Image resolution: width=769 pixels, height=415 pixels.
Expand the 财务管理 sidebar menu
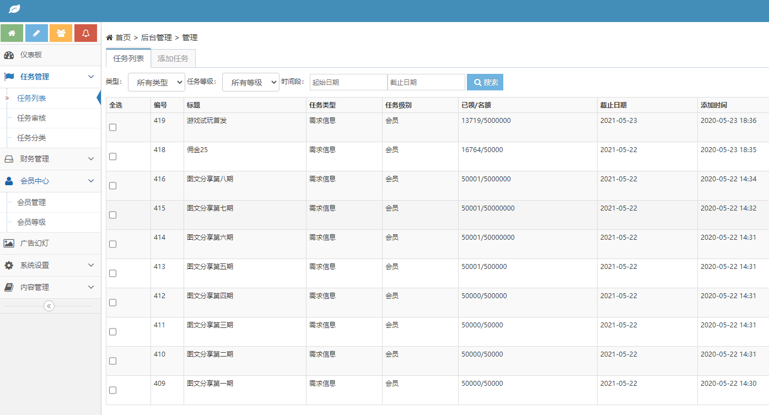click(50, 159)
